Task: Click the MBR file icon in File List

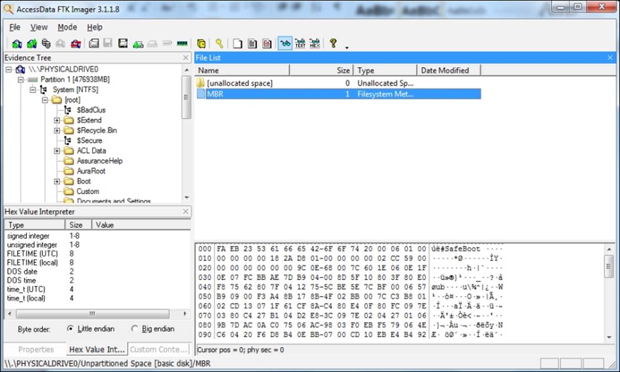Action: click(x=201, y=94)
